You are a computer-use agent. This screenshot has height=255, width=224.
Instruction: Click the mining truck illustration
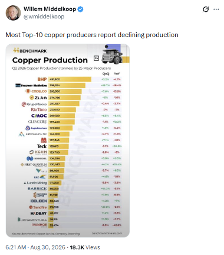[113, 55]
